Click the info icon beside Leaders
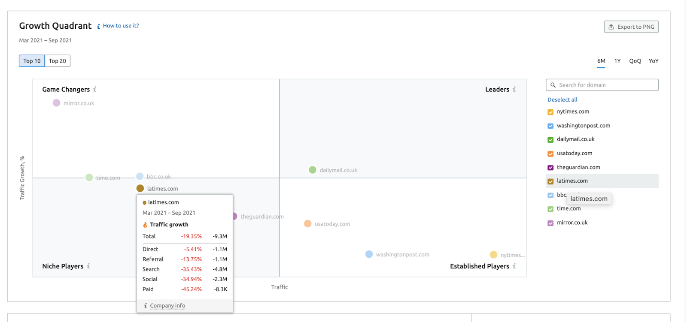The width and height of the screenshot is (687, 322). tap(514, 89)
